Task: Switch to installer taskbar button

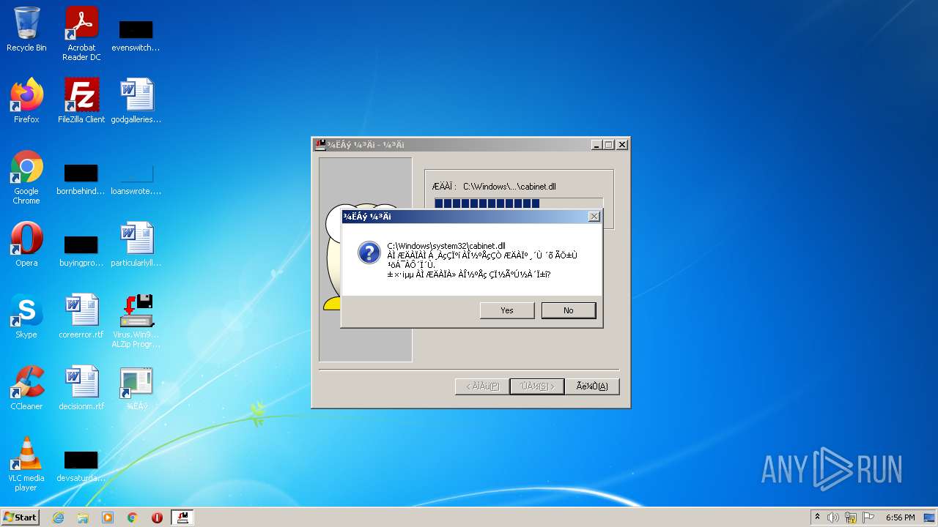Action: pyautogui.click(x=182, y=517)
